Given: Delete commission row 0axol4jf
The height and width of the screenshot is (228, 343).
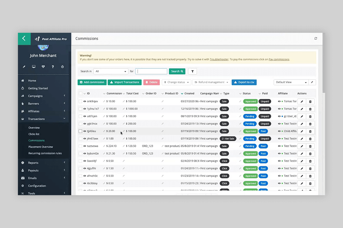Looking at the screenshot, I should (310, 161).
